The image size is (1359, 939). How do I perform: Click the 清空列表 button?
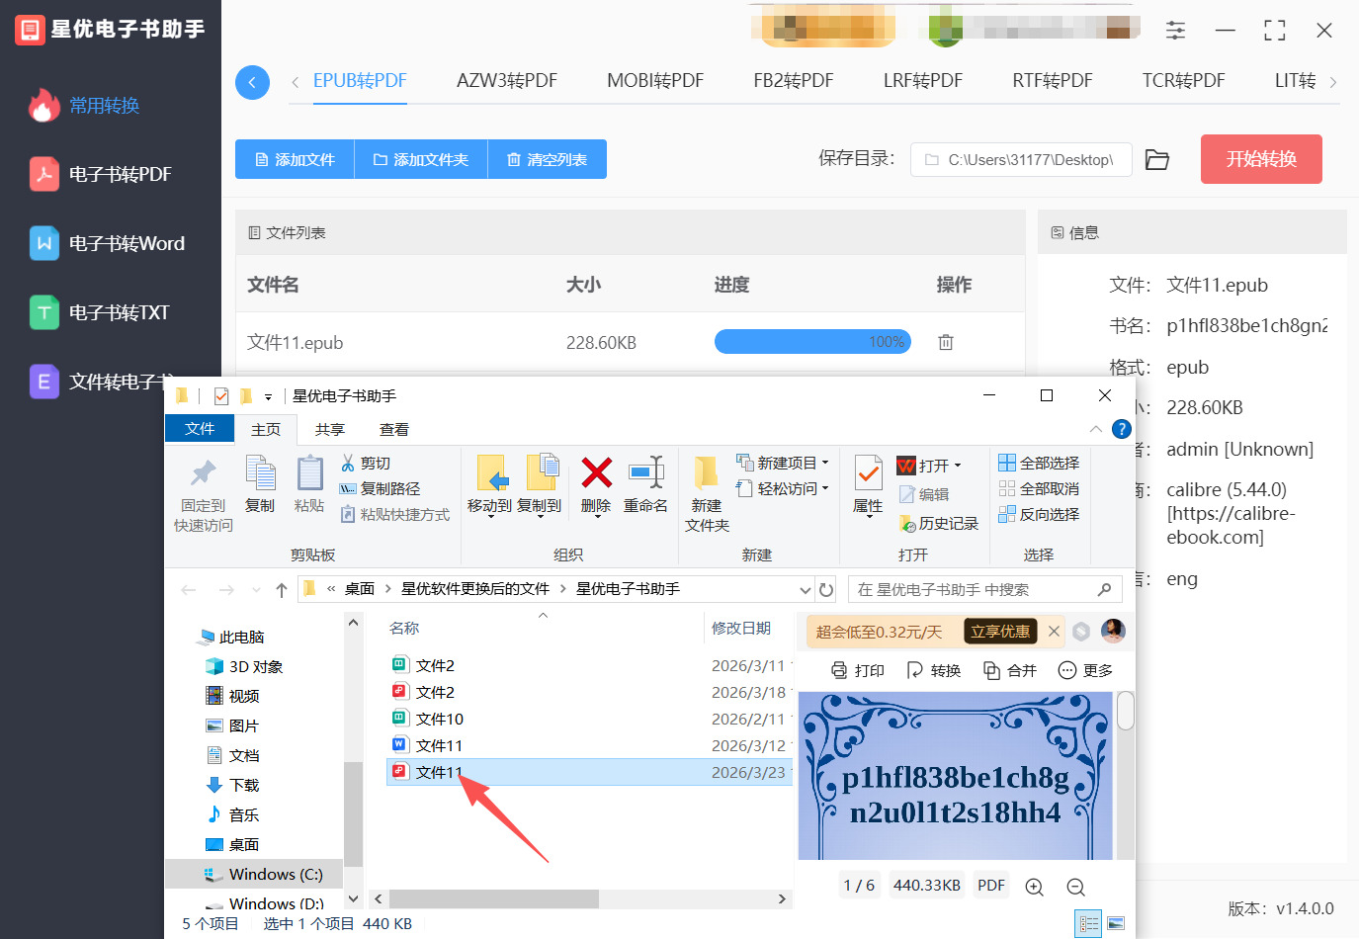click(548, 159)
